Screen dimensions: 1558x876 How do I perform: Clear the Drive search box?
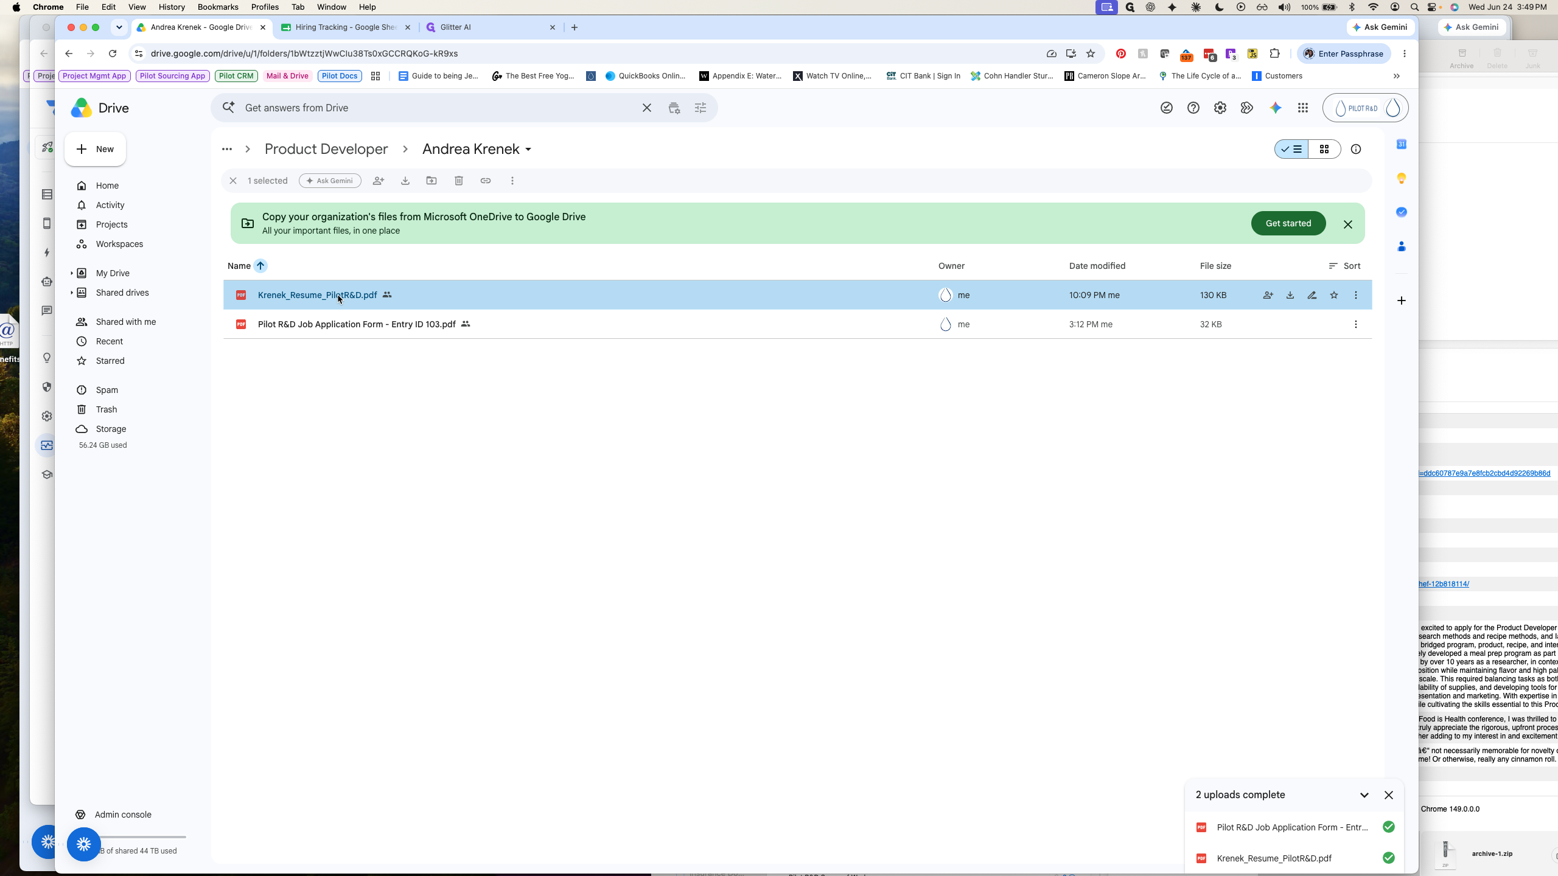pos(647,108)
